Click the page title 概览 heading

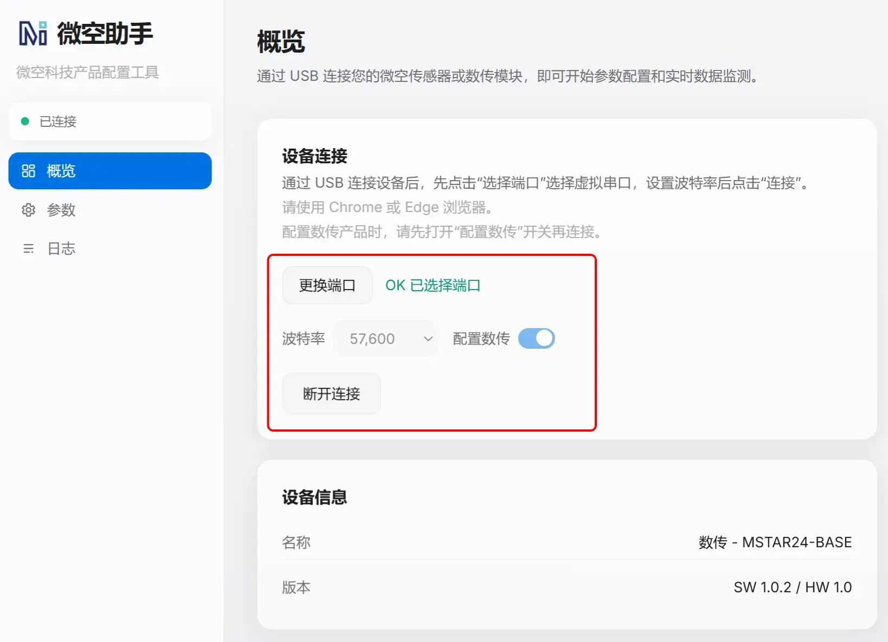point(281,42)
